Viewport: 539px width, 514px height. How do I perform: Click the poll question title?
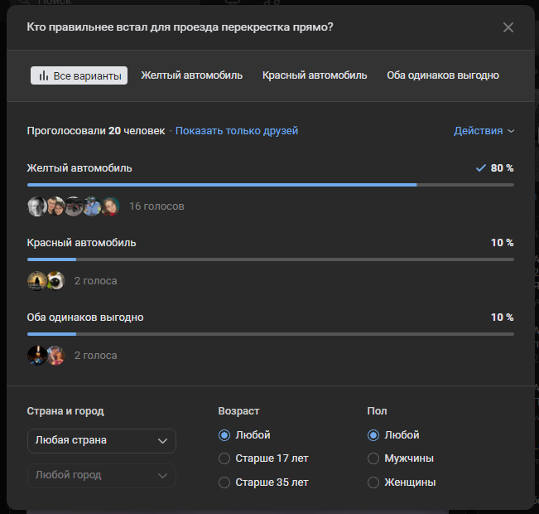click(x=180, y=27)
